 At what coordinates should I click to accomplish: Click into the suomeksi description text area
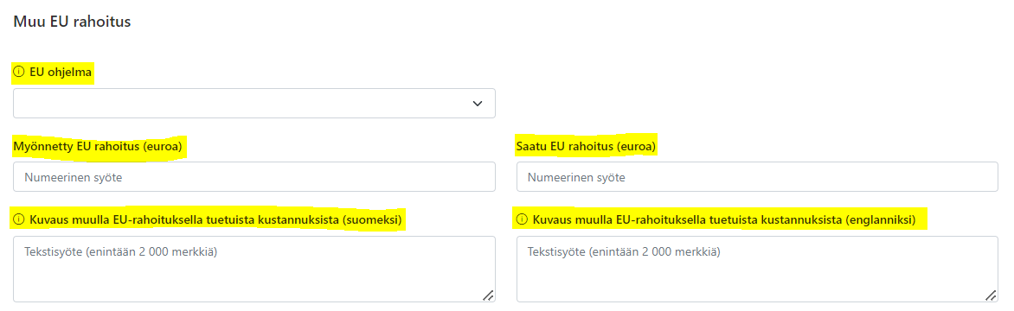[254, 269]
